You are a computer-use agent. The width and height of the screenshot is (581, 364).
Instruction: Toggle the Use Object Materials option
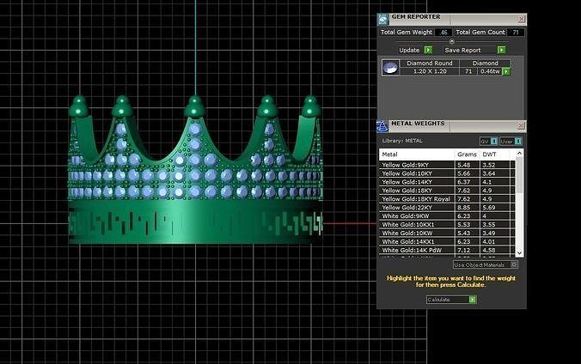click(514, 264)
